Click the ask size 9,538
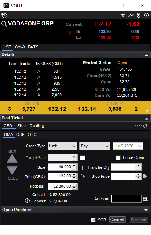Image resolution: width=151 pixels, height=235 pixels. coord(115,109)
